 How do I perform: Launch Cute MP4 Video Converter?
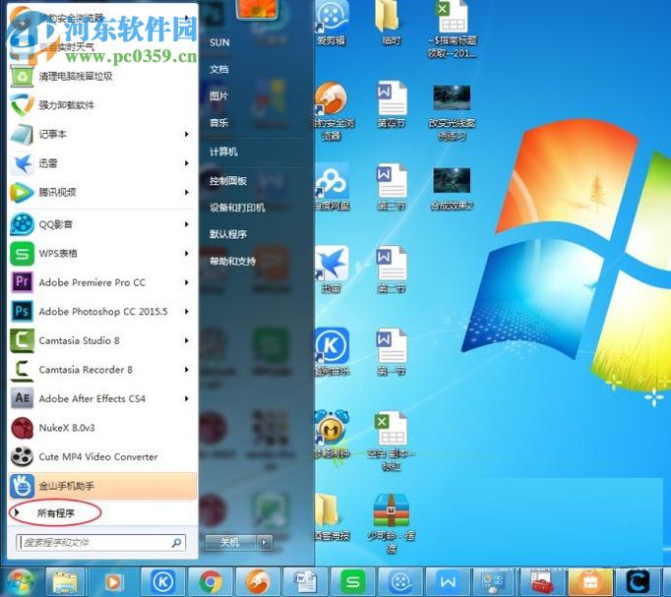102,456
